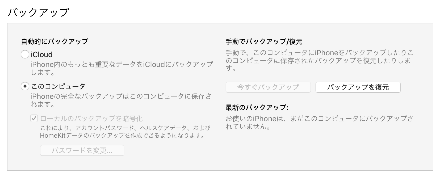Select the このコンピュータ radio button
This screenshot has height=177, width=444.
[25, 86]
